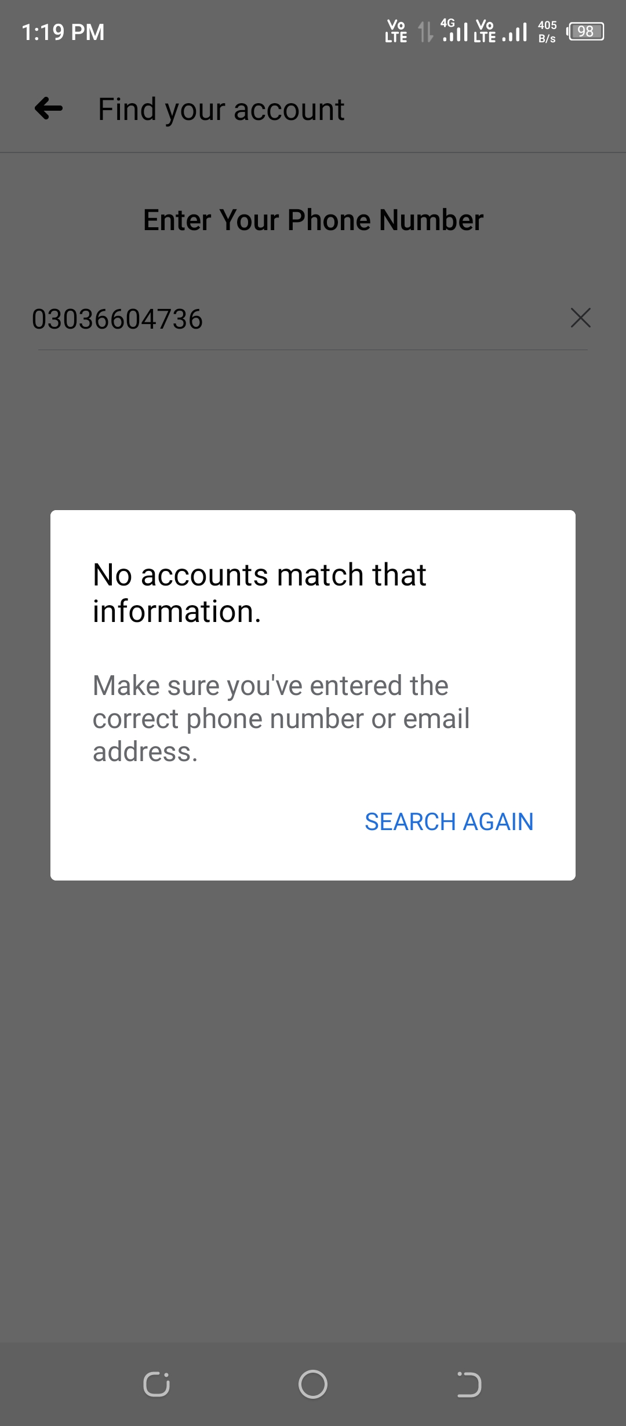Tap the 1:19 PM clock
The height and width of the screenshot is (1426, 626).
tap(63, 32)
